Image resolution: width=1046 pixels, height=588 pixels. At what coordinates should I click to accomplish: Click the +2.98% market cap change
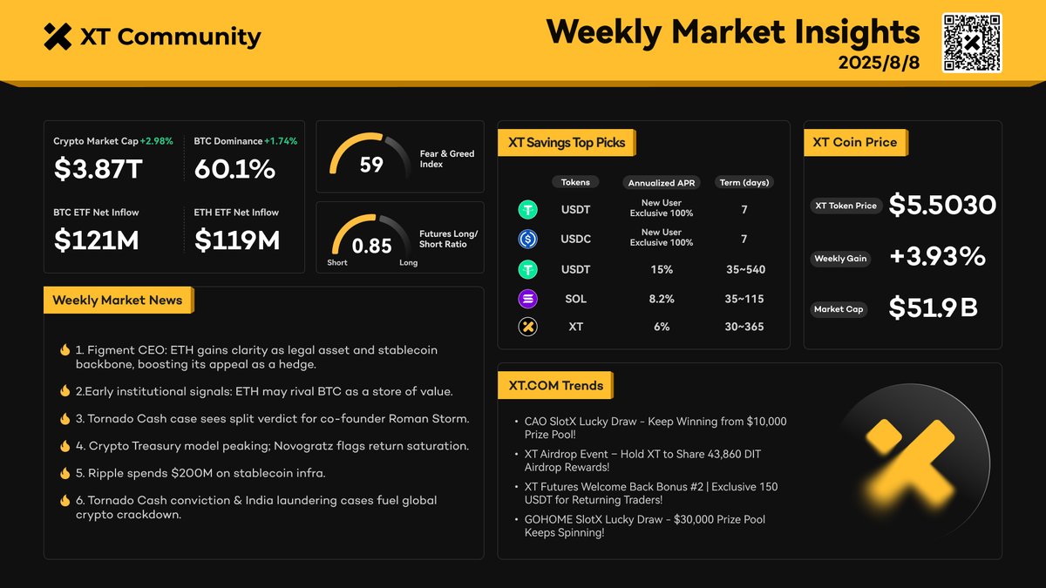(157, 141)
